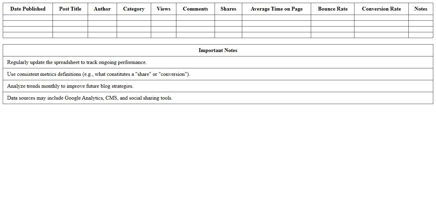The image size is (436, 221).
Task: Click the note mentioning Google Analytics data sources
Action: [x=89, y=98]
